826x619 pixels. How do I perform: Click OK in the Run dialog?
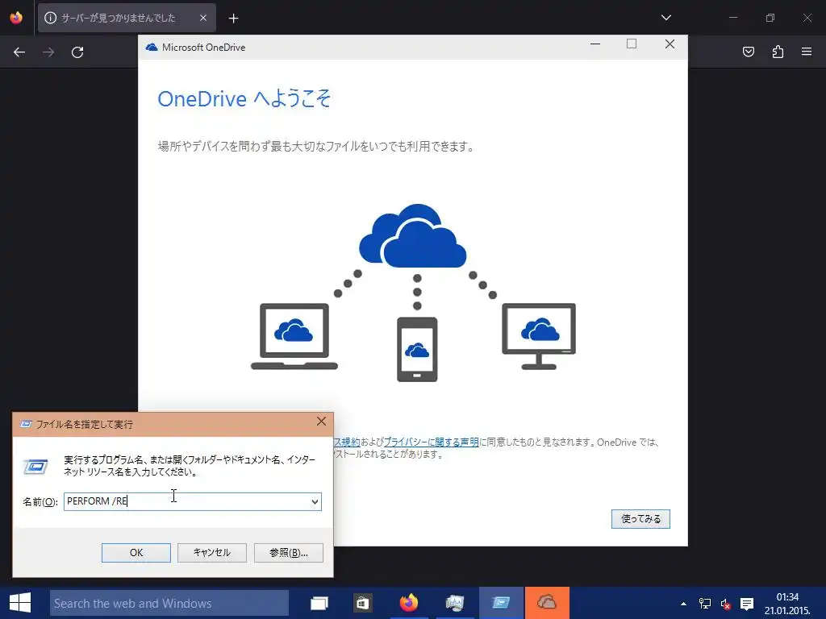[136, 553]
